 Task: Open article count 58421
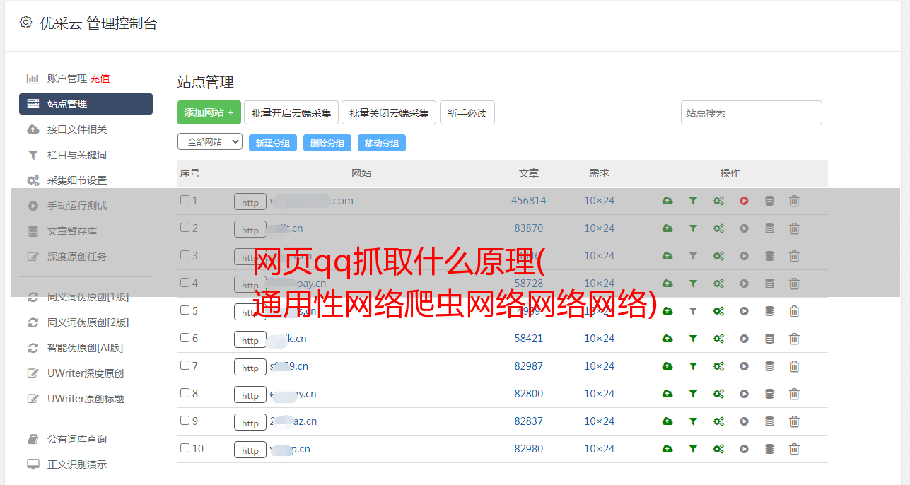click(x=529, y=339)
